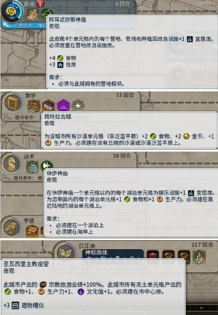Click the workshop building icon under 学徒
Image resolution: width=218 pixels, height=315 pixels.
tap(32, 231)
